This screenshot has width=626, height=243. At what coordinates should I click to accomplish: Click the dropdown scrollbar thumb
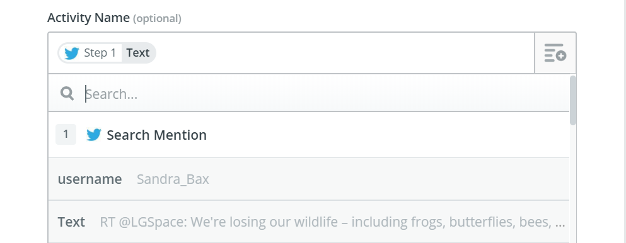pos(573,100)
